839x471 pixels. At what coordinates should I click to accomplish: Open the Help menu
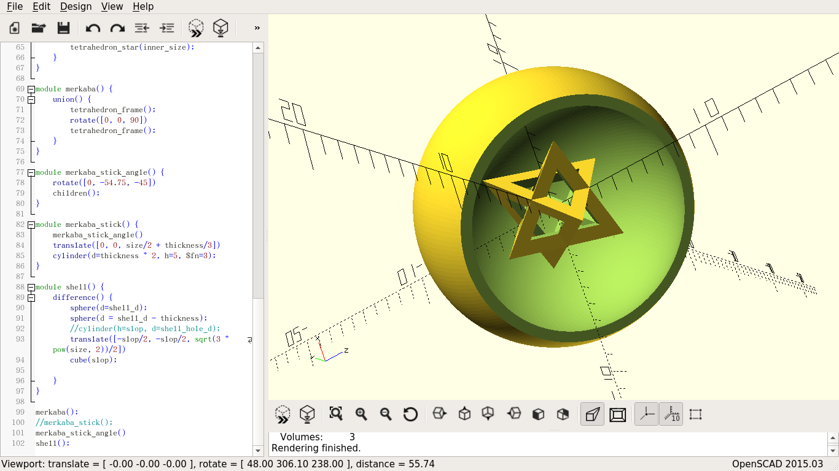click(143, 7)
